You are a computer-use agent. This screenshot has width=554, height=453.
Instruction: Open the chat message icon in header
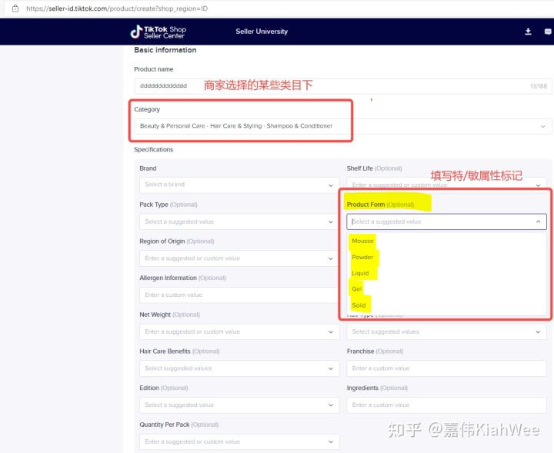(548, 32)
